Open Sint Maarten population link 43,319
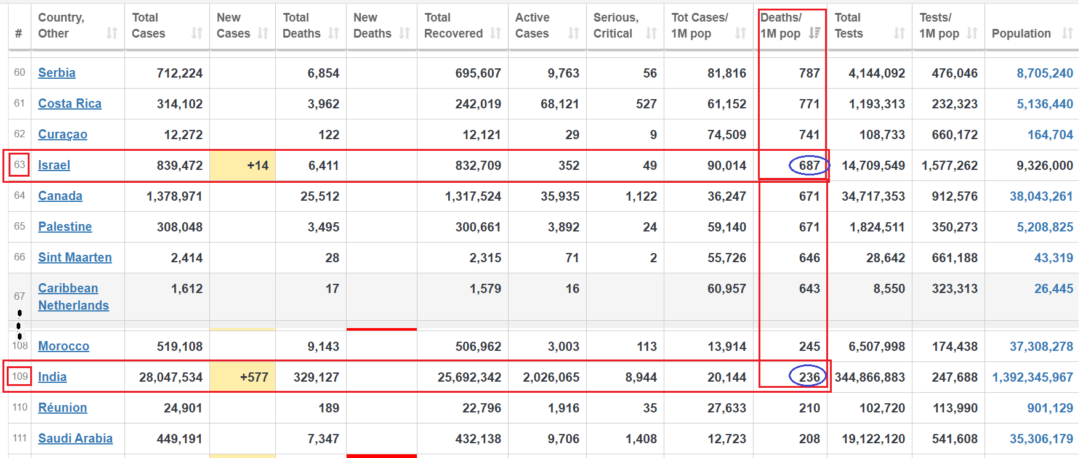 coord(1053,258)
